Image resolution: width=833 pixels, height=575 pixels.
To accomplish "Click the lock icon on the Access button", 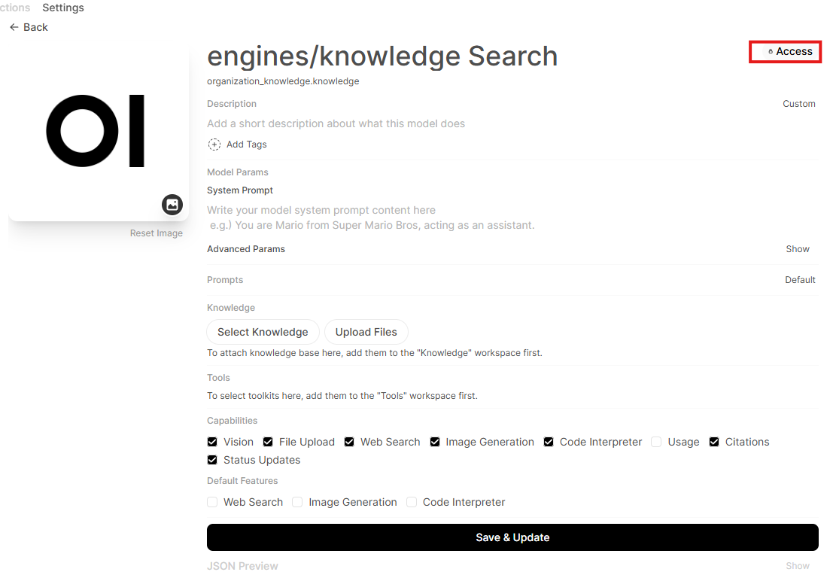I will pos(771,51).
